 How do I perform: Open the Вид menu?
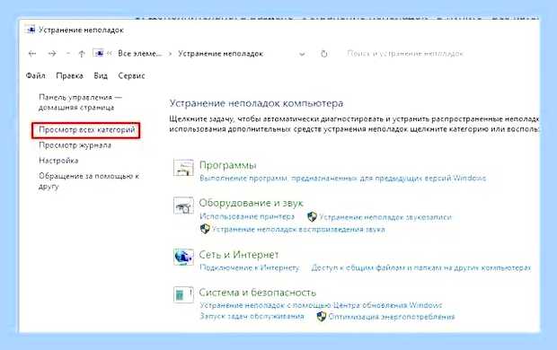[101, 75]
